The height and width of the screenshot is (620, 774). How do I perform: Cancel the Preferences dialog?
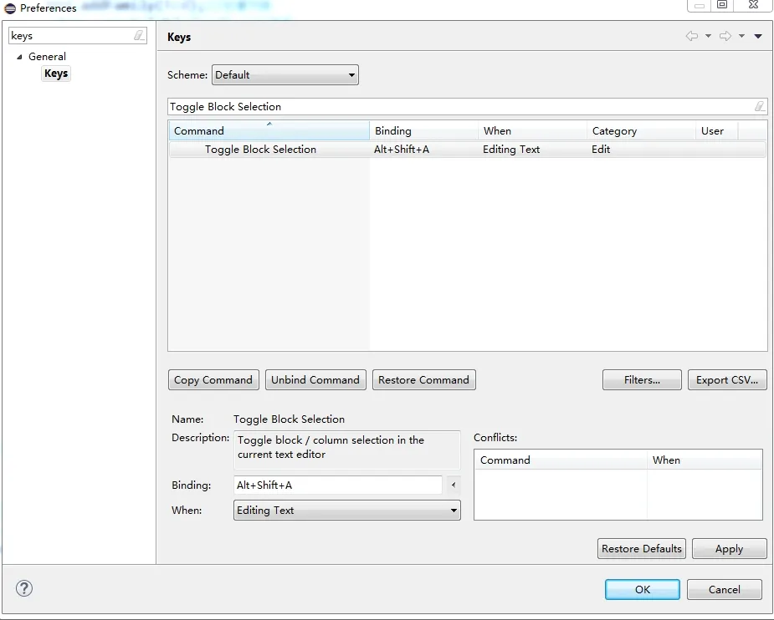tap(724, 589)
